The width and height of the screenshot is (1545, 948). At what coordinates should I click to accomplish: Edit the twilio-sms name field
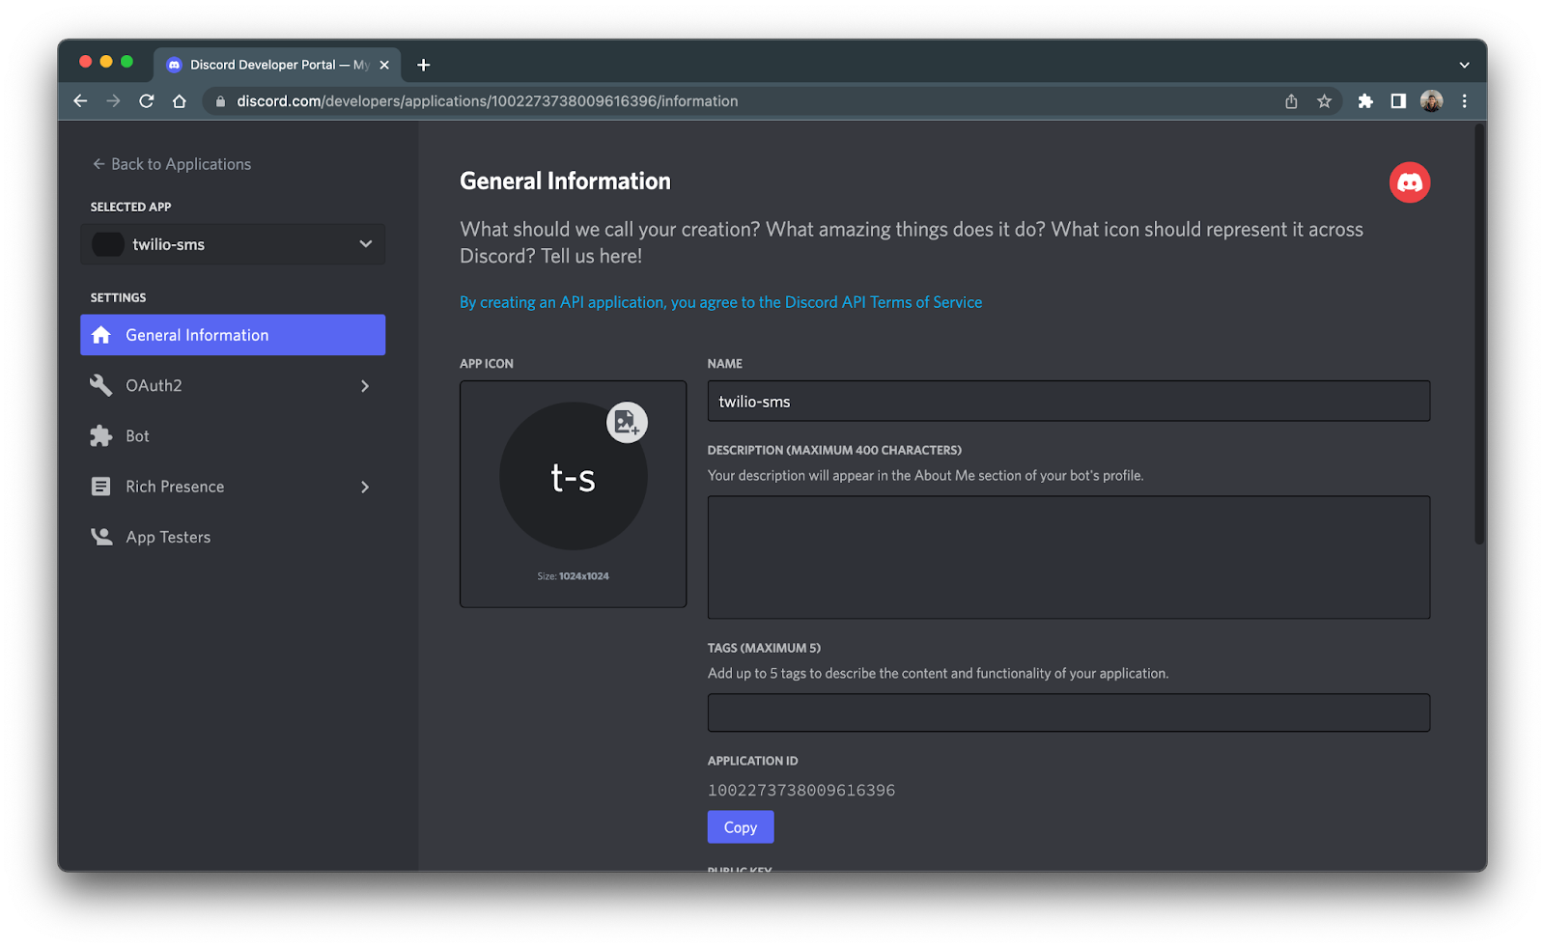tap(1069, 402)
